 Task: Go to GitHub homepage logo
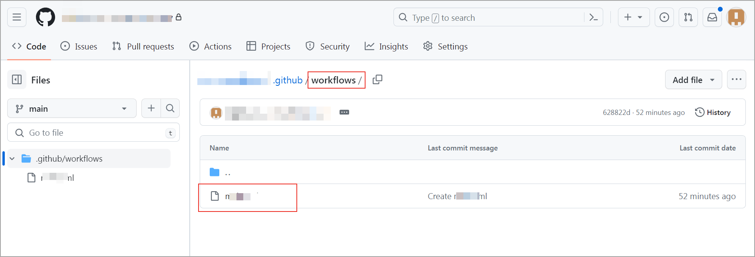46,17
